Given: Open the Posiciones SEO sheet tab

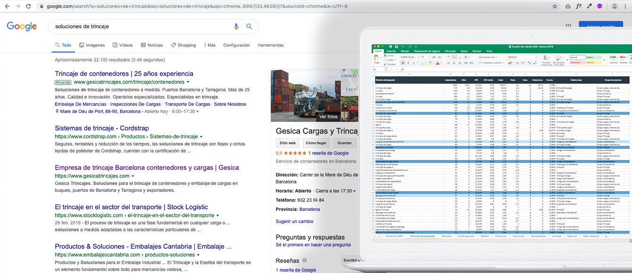Looking at the screenshot, I should point(394,236).
